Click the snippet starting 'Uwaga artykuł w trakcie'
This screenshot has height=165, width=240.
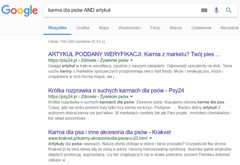(x=140, y=71)
